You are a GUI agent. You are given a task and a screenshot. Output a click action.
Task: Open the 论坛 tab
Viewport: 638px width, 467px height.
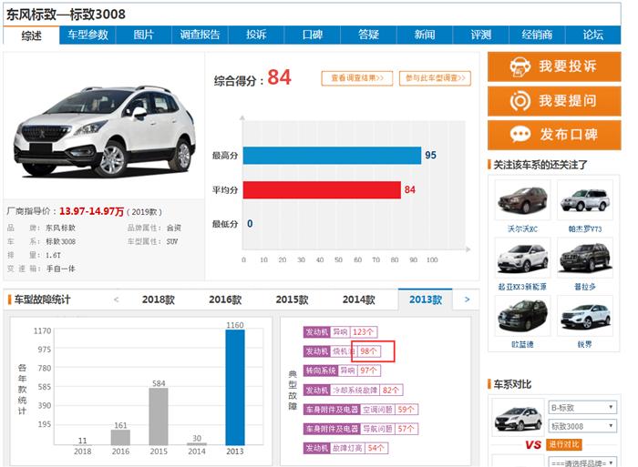(x=592, y=35)
